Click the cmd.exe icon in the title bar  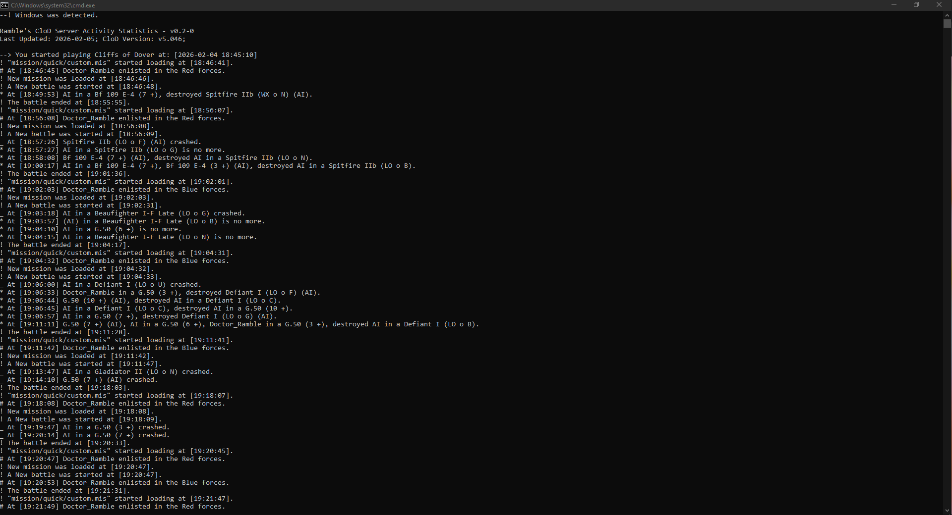point(4,5)
